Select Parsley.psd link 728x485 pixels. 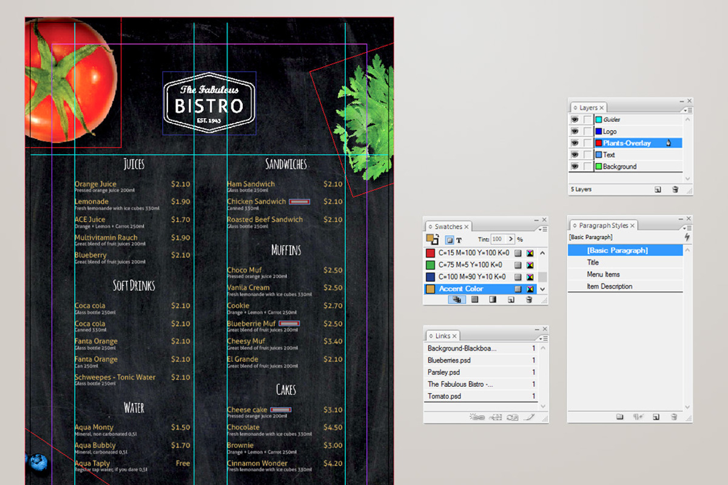[480, 372]
